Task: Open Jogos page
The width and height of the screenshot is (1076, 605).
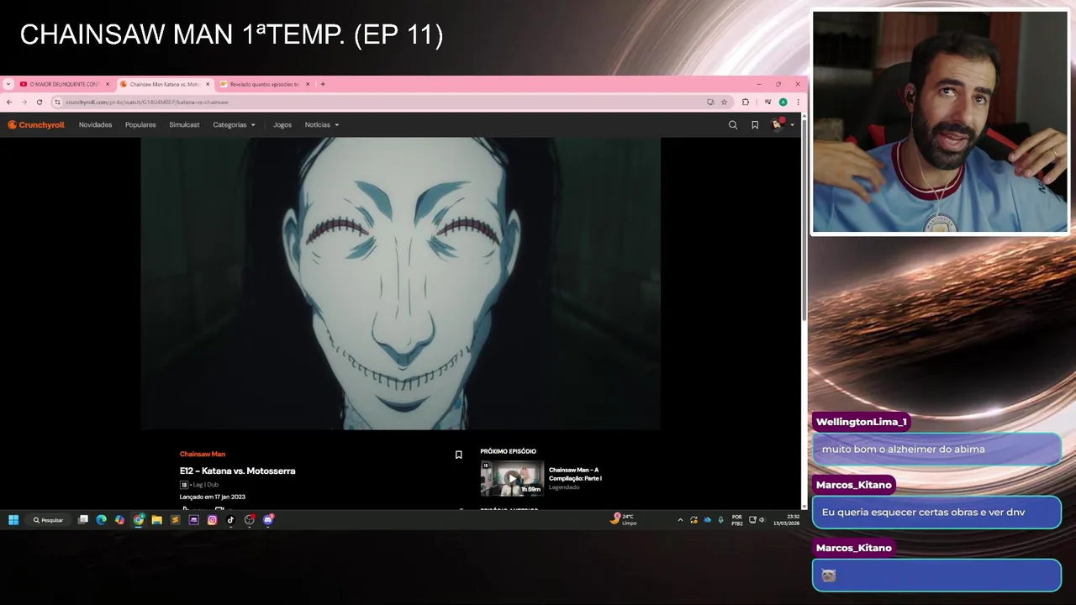Action: pyautogui.click(x=282, y=125)
